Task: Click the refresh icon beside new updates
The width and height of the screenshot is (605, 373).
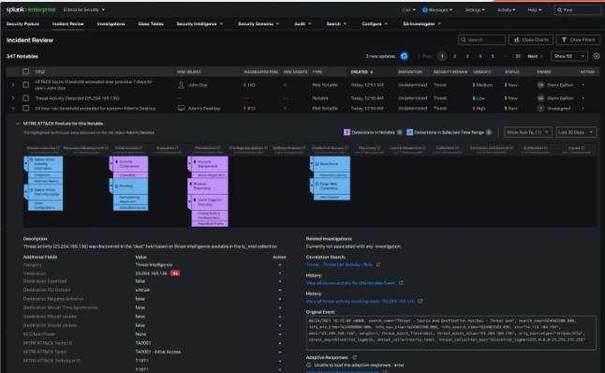Action: [404, 56]
